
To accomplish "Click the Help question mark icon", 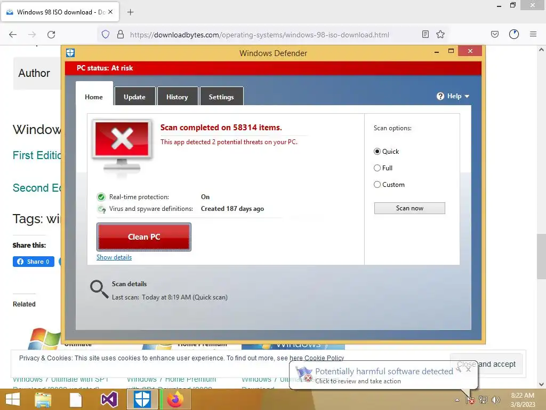I will [440, 96].
